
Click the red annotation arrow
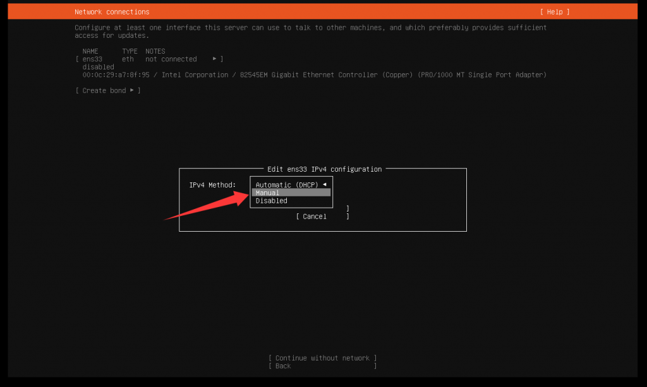[209, 205]
